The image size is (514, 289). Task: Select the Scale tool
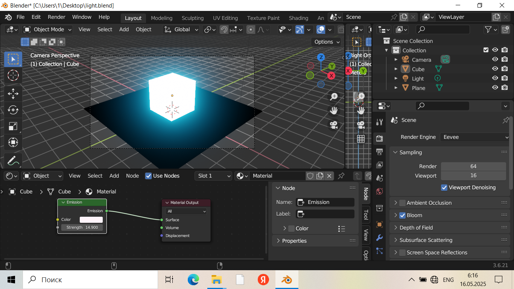pyautogui.click(x=13, y=126)
